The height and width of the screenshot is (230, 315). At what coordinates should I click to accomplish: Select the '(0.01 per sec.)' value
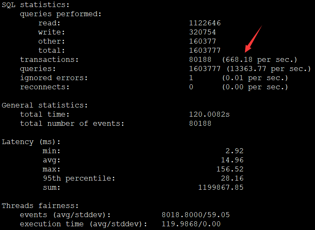[255, 78]
